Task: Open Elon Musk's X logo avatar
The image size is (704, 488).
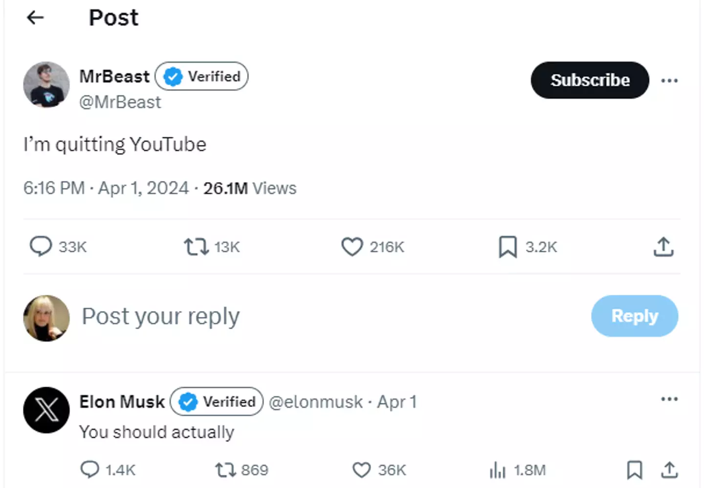Action: click(46, 410)
